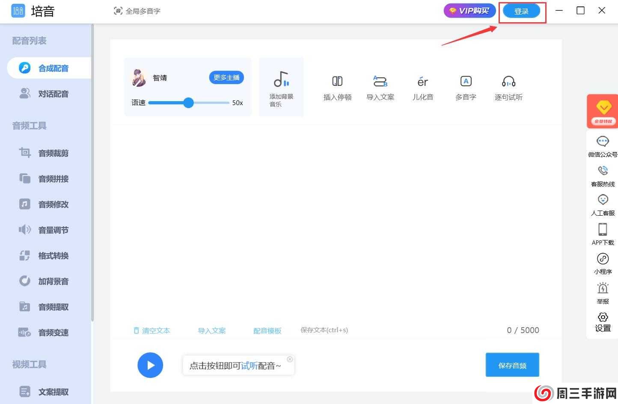Click the APP download (APP下载) phone icon
Viewport: 618px width, 404px height.
(603, 230)
